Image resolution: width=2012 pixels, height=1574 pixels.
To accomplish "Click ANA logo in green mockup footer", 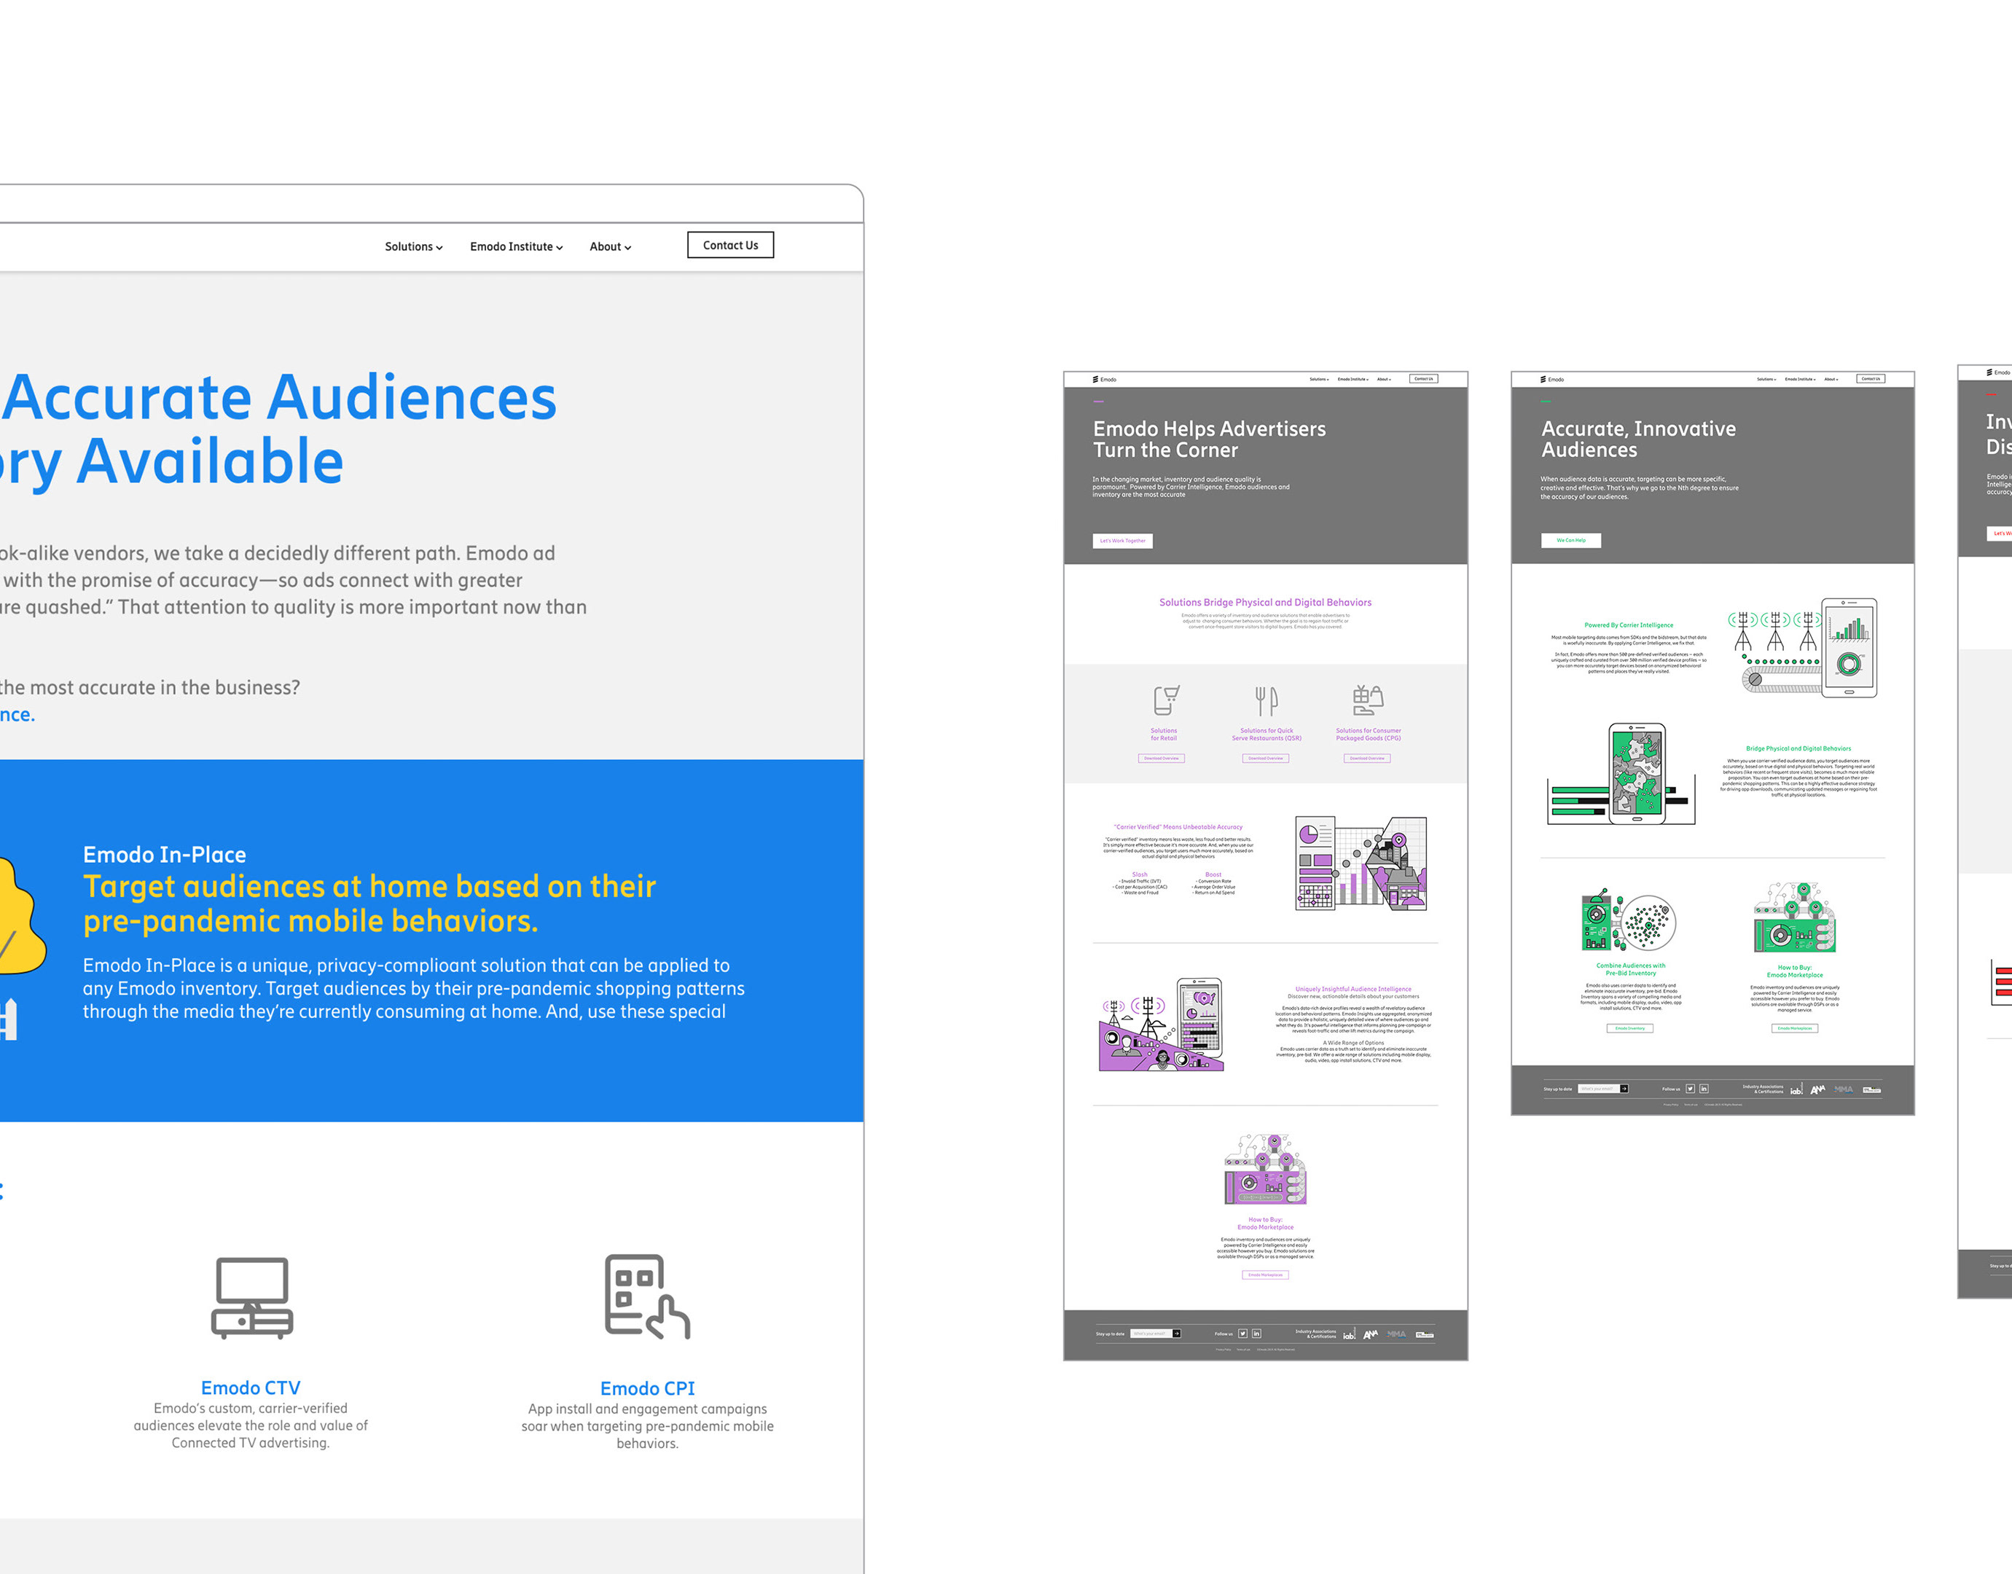I will [x=1817, y=1089].
